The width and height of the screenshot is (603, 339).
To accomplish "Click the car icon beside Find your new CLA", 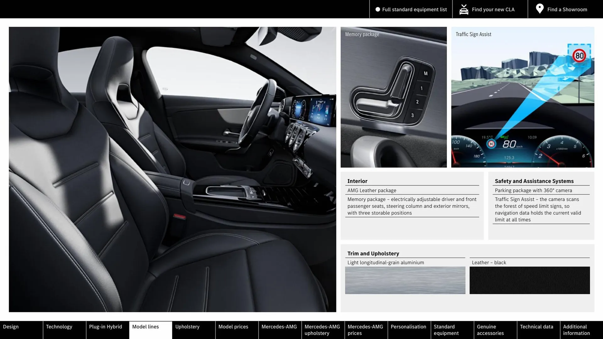I will (463, 9).
